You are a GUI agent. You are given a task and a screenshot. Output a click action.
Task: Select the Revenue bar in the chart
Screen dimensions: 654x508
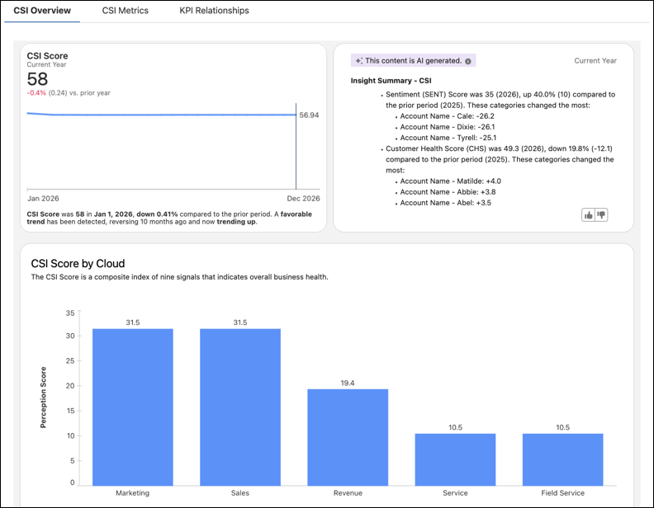tap(348, 437)
